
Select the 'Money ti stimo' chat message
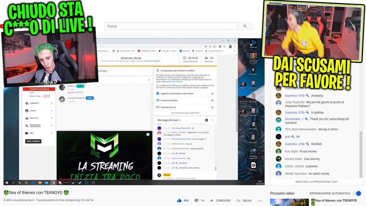coord(328,129)
